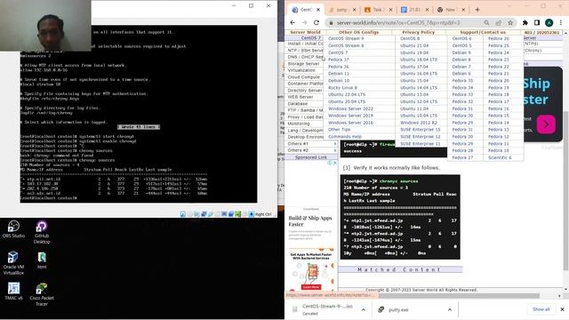Open putty.exe download options chevron
This screenshot has width=569, height=320.
(x=450, y=309)
